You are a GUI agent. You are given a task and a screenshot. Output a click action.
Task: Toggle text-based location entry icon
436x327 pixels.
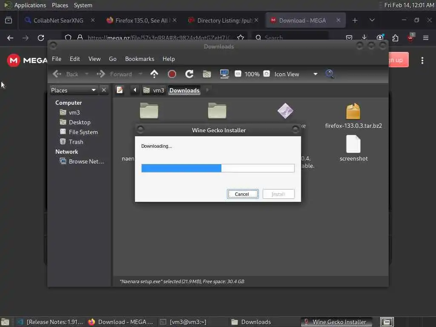click(120, 90)
